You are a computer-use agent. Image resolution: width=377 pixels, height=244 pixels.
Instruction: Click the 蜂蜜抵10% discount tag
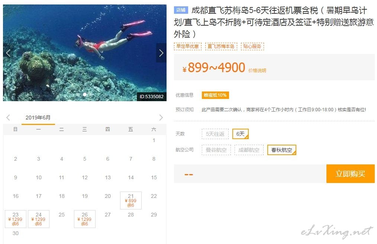point(215,95)
